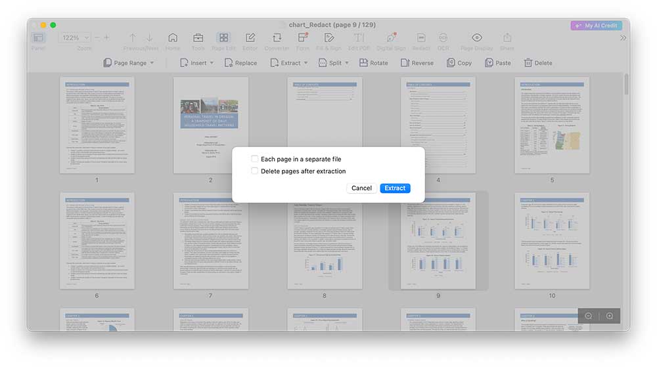
Task: Expand the Split dropdown menu
Action: point(334,63)
